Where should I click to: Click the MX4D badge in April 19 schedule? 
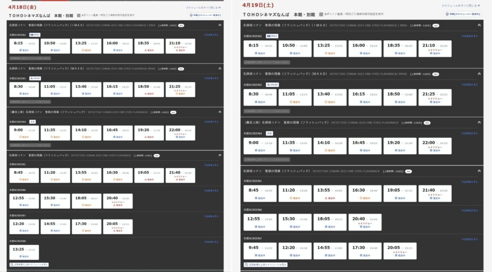coord(272,84)
